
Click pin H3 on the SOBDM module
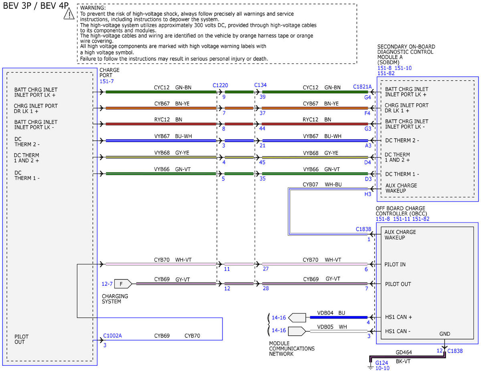(368, 194)
